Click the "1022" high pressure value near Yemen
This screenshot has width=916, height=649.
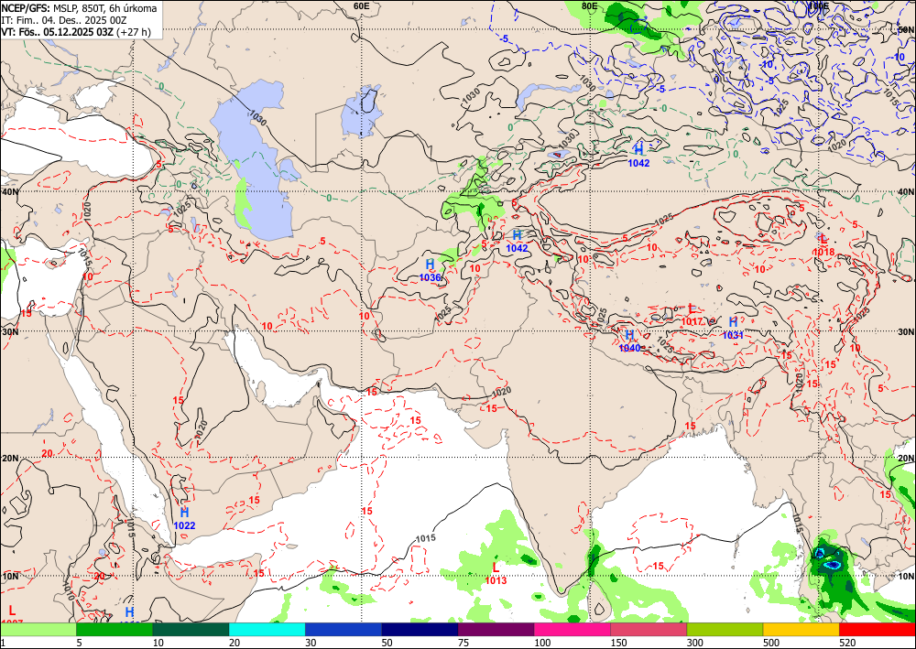185,525
